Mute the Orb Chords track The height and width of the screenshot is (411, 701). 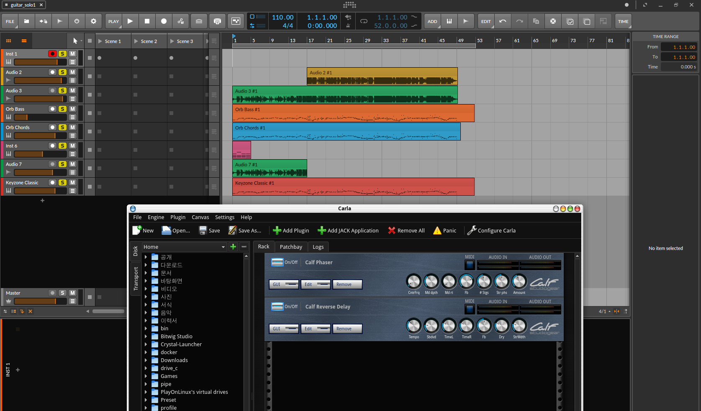point(72,127)
